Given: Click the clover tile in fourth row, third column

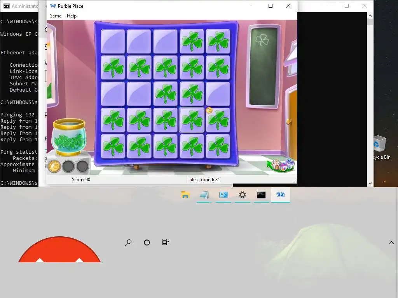Looking at the screenshot, I should point(166,120).
